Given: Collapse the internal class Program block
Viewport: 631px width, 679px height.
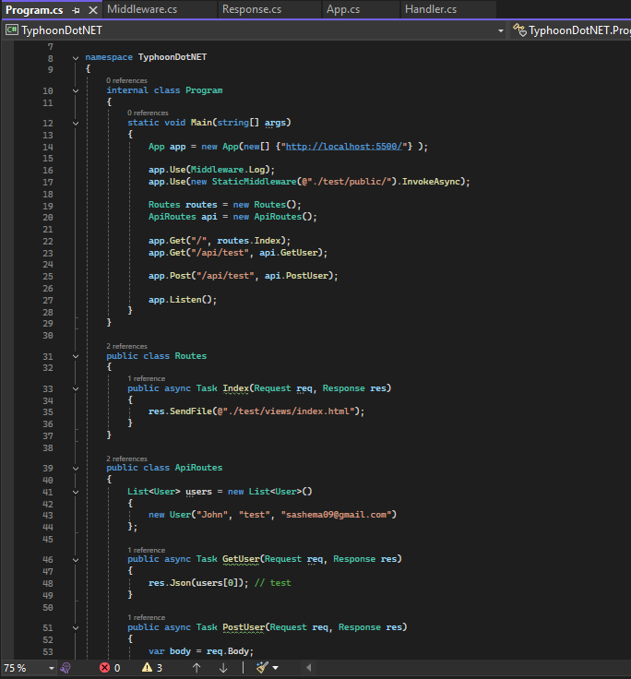Looking at the screenshot, I should click(76, 91).
